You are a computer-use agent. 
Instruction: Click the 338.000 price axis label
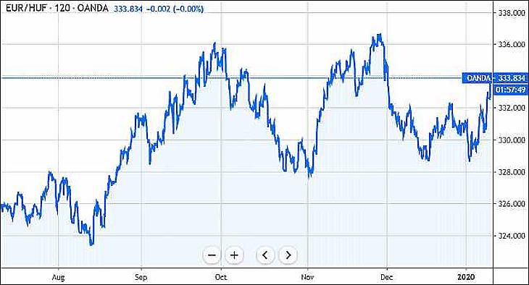point(512,13)
